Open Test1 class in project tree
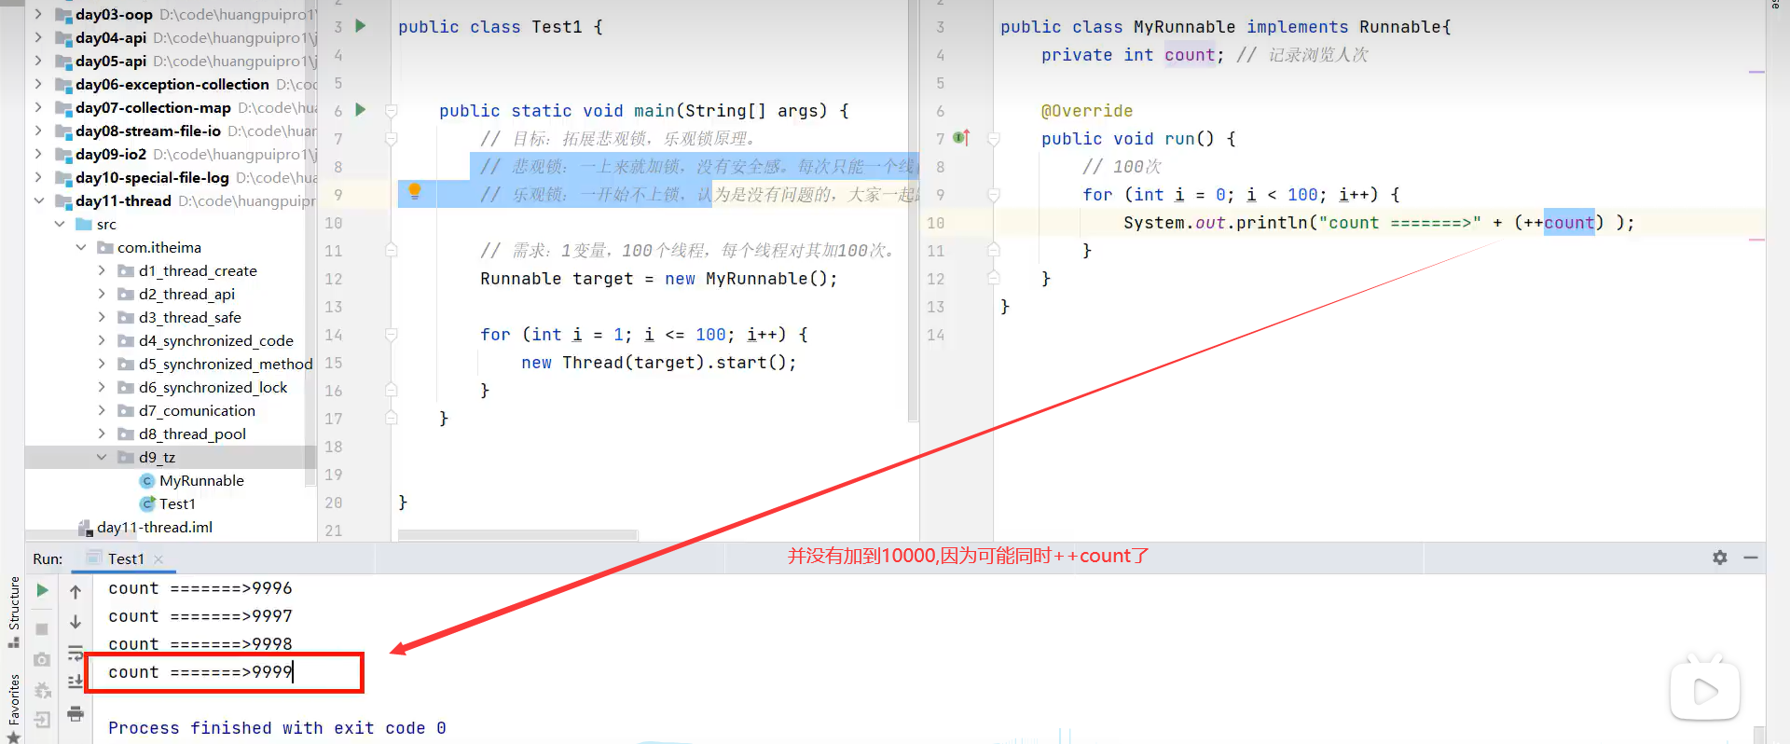 click(177, 503)
